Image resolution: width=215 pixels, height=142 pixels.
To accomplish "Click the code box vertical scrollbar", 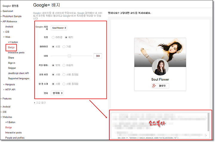I will pos(208,122).
